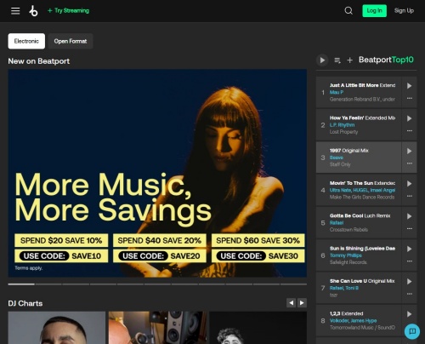The image size is (425, 344).
Task: Play track She Can Love U Original Mix
Action: (409, 282)
